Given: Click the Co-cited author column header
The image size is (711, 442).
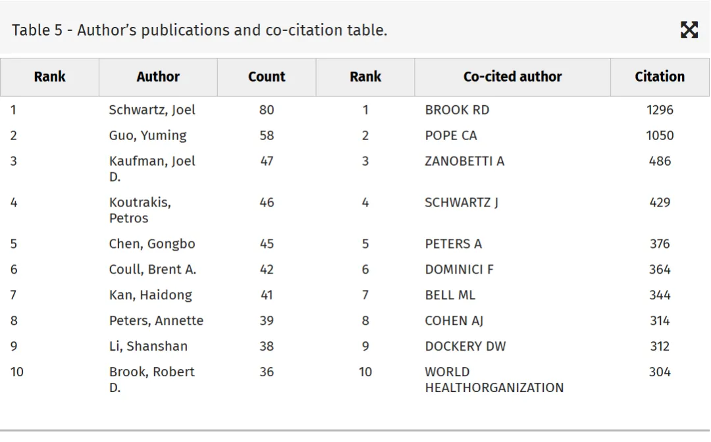Looking at the screenshot, I should [512, 76].
